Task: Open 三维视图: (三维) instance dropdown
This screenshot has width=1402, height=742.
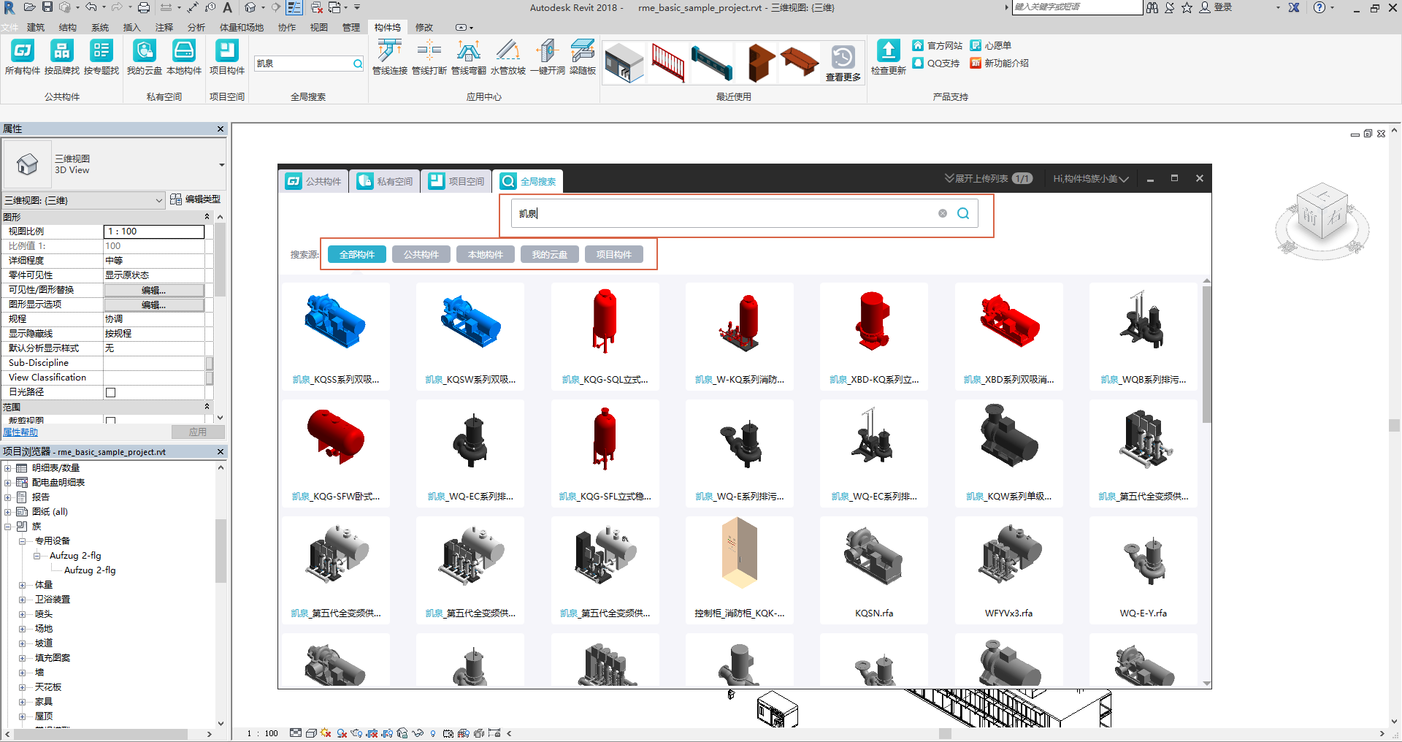Action: (84, 200)
